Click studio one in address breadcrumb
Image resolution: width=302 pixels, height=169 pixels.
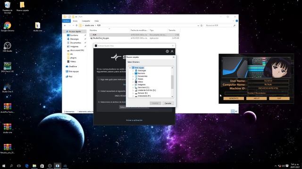(89, 25)
